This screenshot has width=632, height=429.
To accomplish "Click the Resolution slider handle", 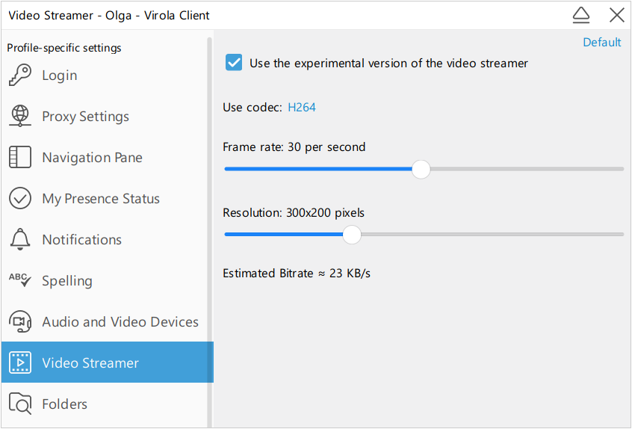I will (x=352, y=235).
